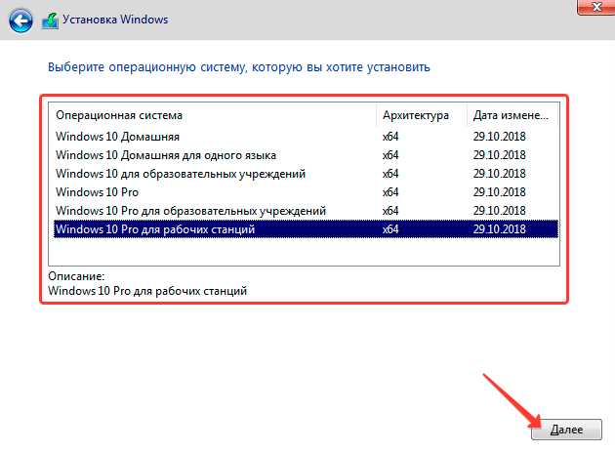Go back with the blue arrow button
The height and width of the screenshot is (452, 615).
(x=20, y=20)
